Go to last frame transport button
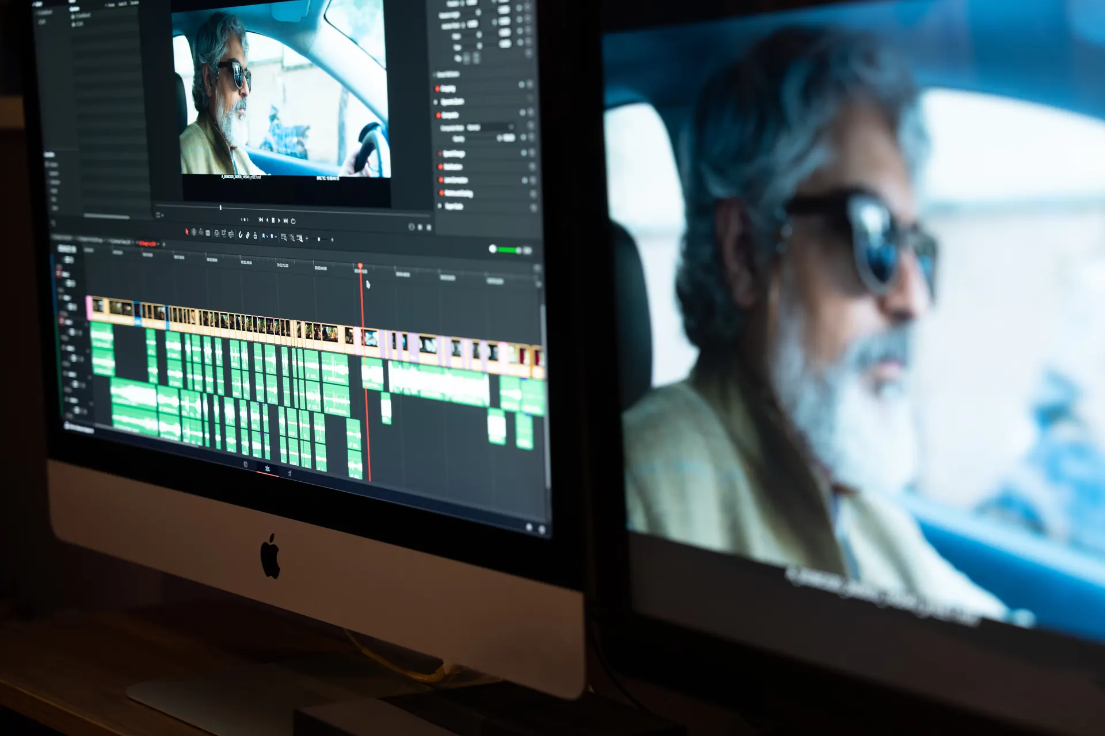Viewport: 1105px width, 736px height. [285, 220]
